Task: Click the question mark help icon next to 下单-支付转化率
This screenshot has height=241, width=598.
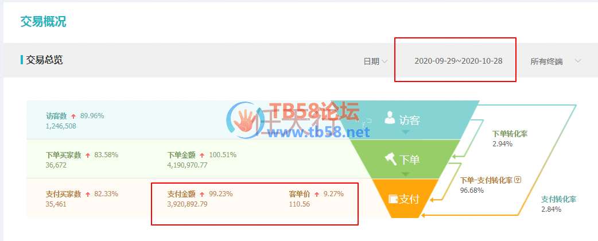Action: [x=518, y=180]
